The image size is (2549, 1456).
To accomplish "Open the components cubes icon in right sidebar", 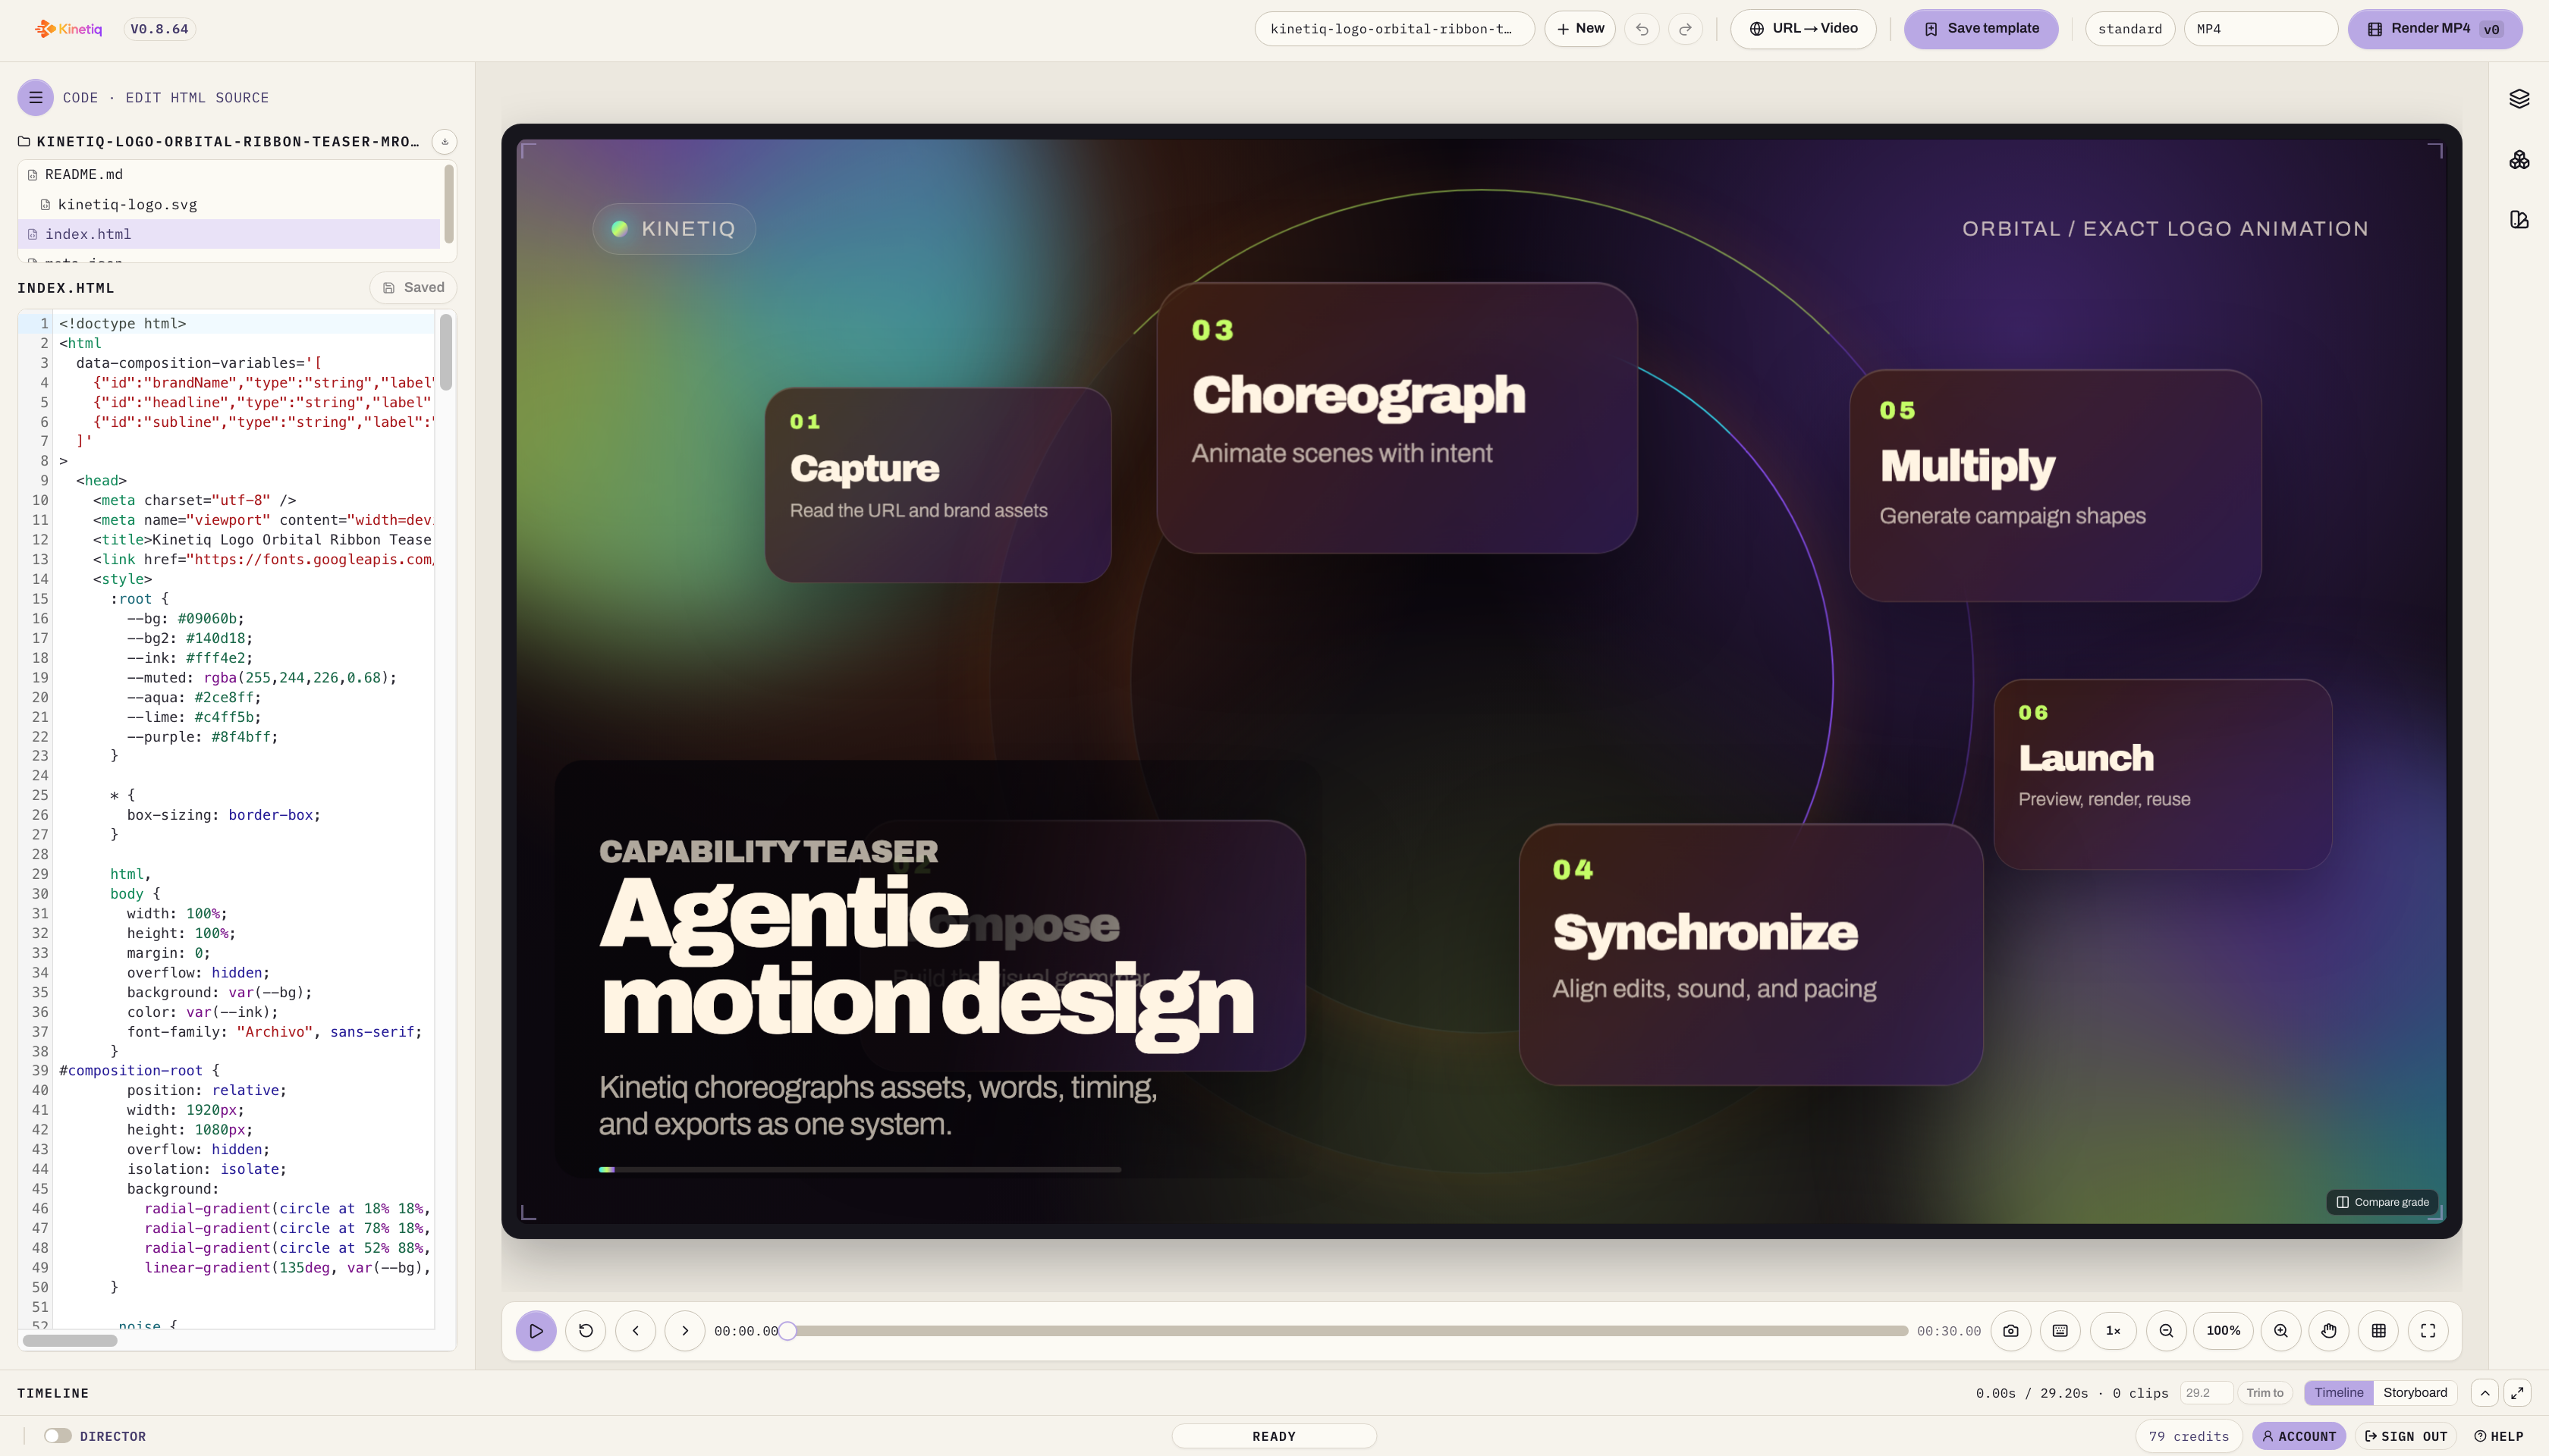I will click(x=2519, y=159).
